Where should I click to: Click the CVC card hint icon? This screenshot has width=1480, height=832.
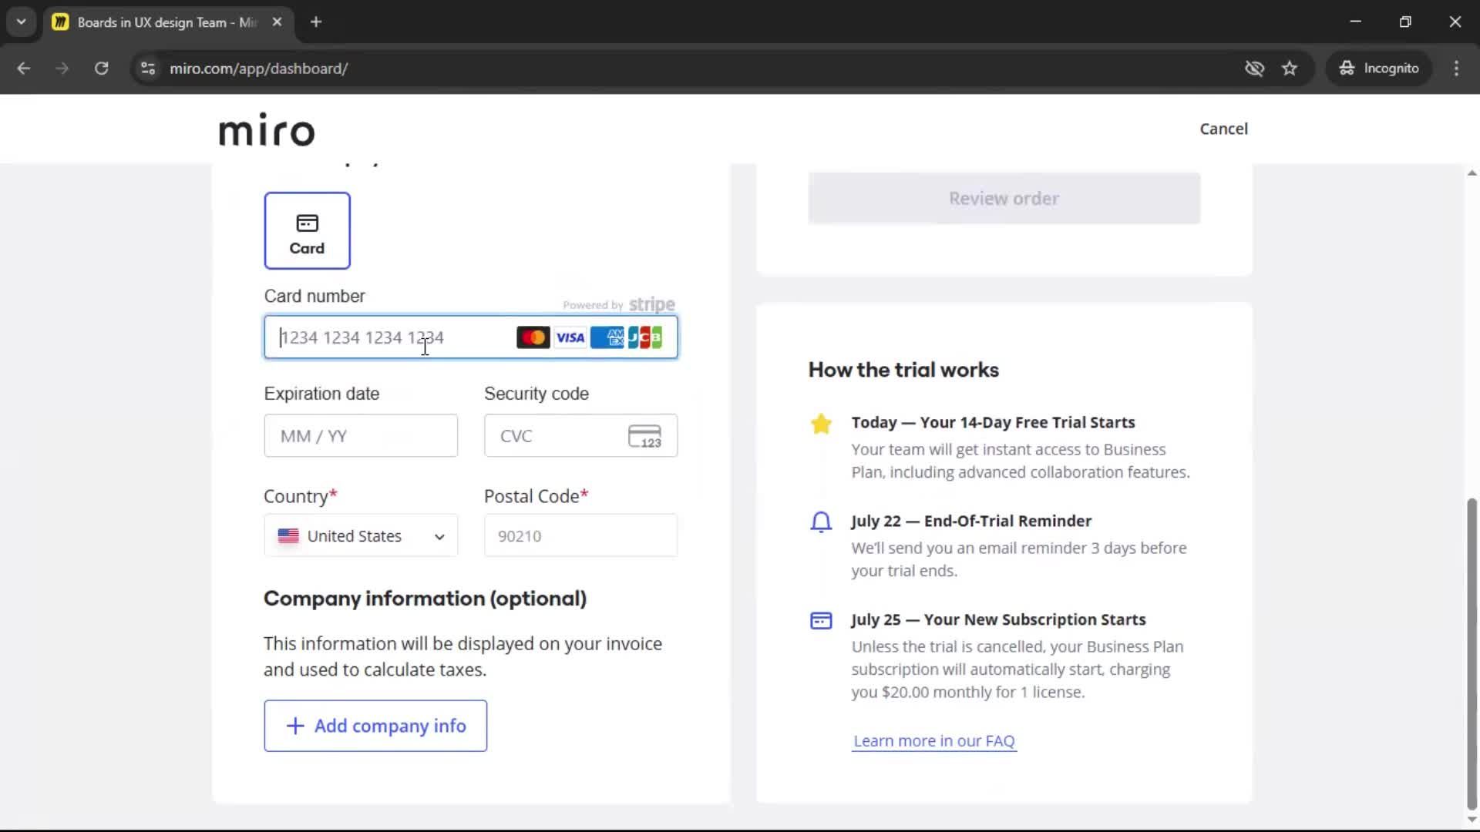(644, 436)
